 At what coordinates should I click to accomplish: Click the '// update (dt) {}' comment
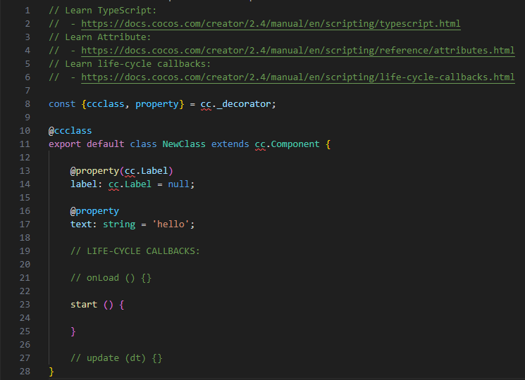pyautogui.click(x=116, y=358)
